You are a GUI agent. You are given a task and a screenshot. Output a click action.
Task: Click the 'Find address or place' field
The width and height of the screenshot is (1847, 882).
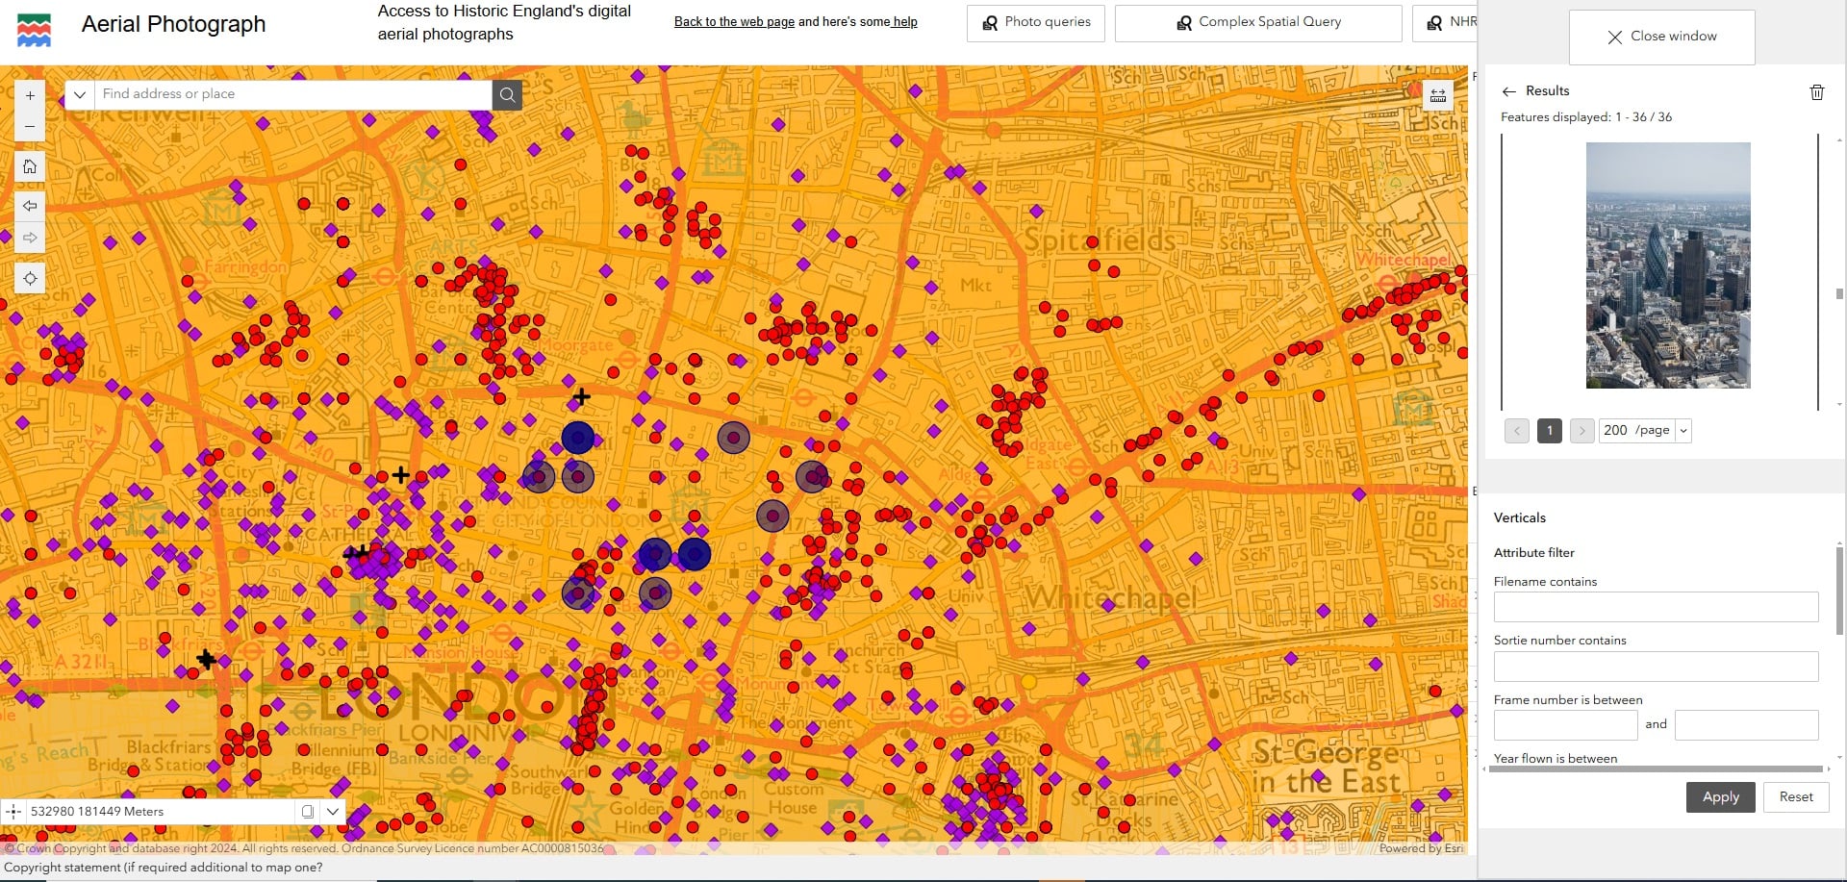coord(293,94)
